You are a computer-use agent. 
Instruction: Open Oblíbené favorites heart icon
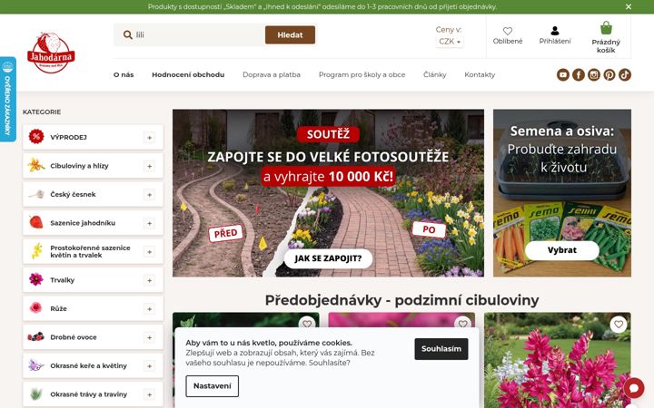pyautogui.click(x=508, y=31)
